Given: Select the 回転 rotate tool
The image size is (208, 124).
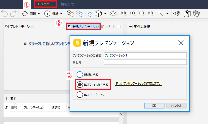Looking at the screenshot, I should [29, 14].
